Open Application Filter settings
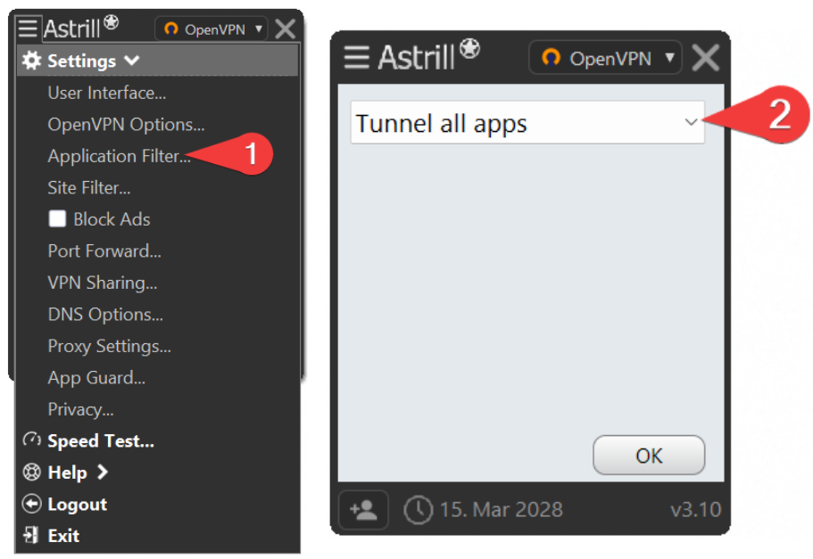This screenshot has height=559, width=813. (119, 156)
